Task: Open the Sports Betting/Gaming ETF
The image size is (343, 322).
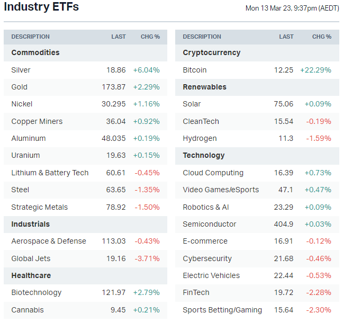Action: pyautogui.click(x=222, y=310)
